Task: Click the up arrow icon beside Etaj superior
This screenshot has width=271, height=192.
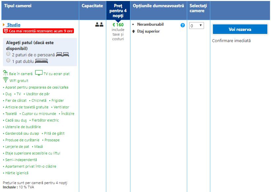Action: point(133,32)
